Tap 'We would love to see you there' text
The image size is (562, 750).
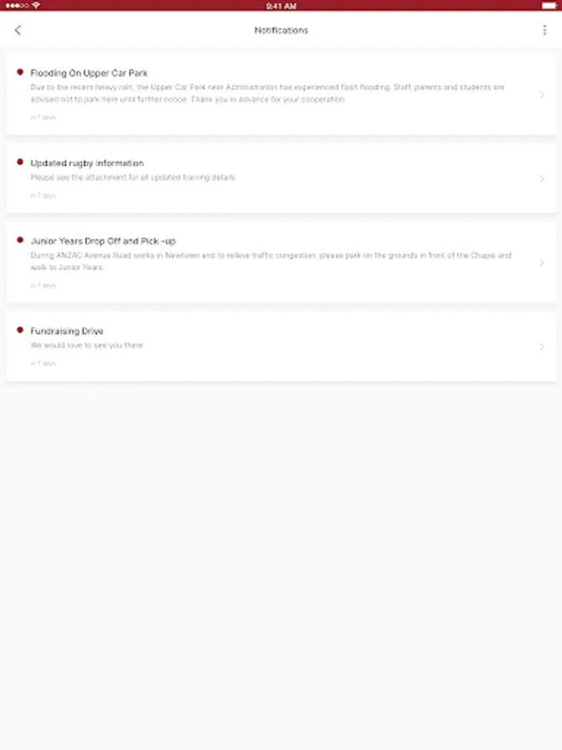(x=87, y=345)
